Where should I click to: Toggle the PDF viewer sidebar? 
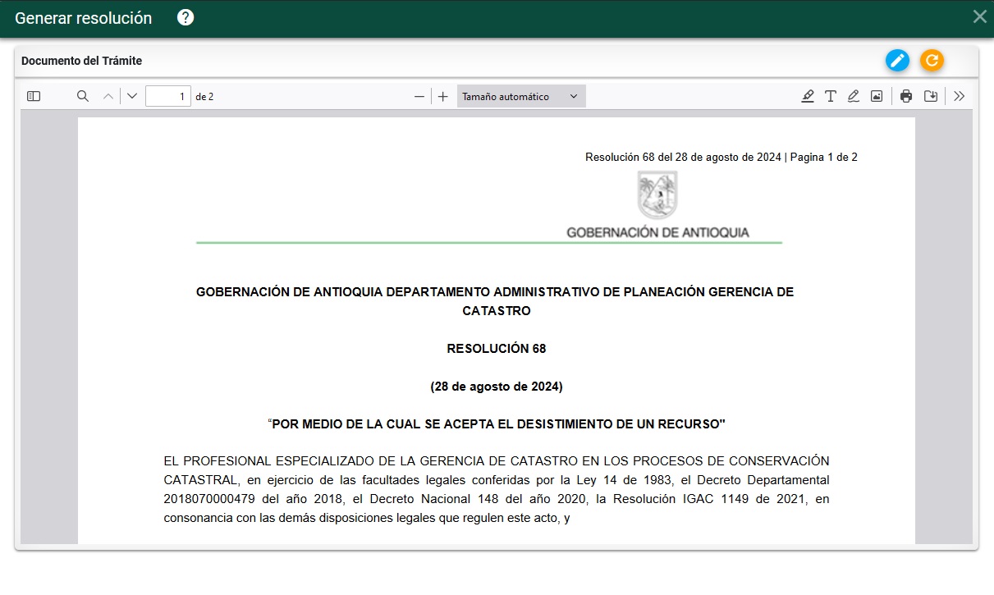click(34, 96)
